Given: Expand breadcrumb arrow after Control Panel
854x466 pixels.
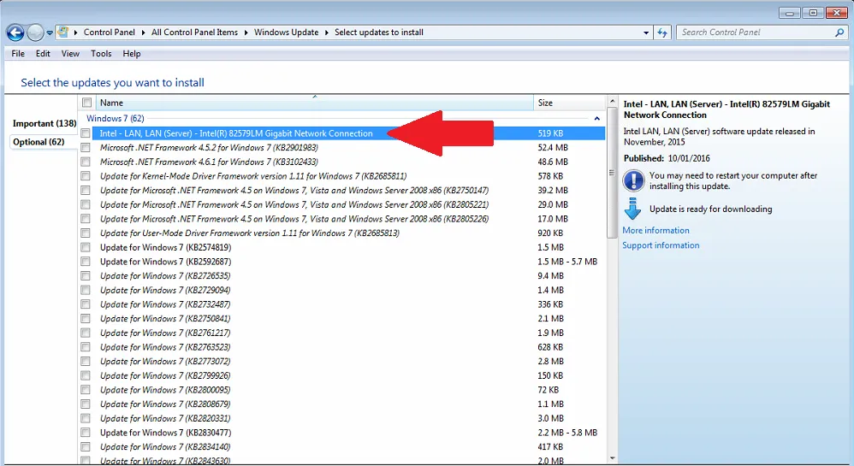Looking at the screenshot, I should click(143, 32).
